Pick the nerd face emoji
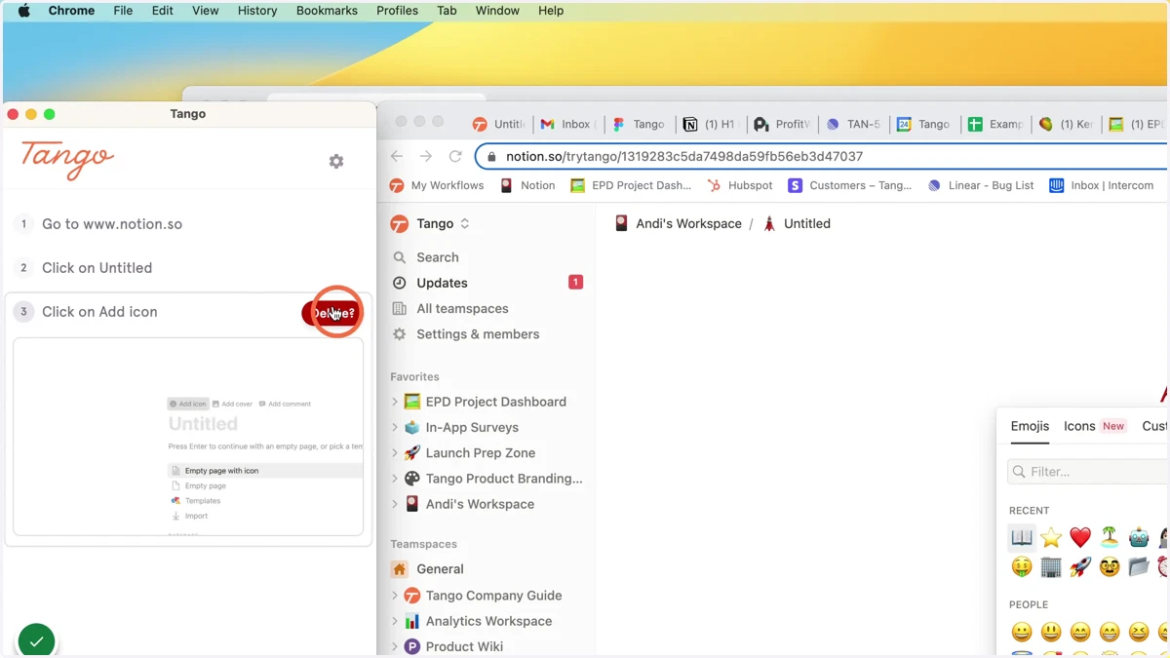The height and width of the screenshot is (658, 1170). [1110, 566]
